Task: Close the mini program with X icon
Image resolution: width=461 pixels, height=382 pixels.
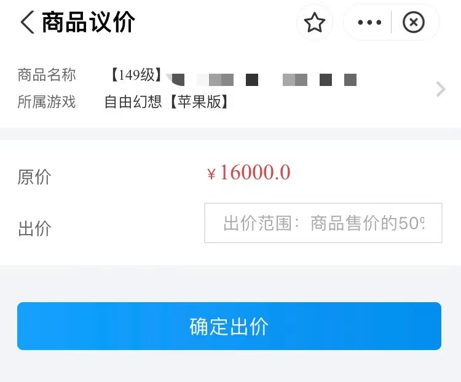Action: pyautogui.click(x=414, y=22)
